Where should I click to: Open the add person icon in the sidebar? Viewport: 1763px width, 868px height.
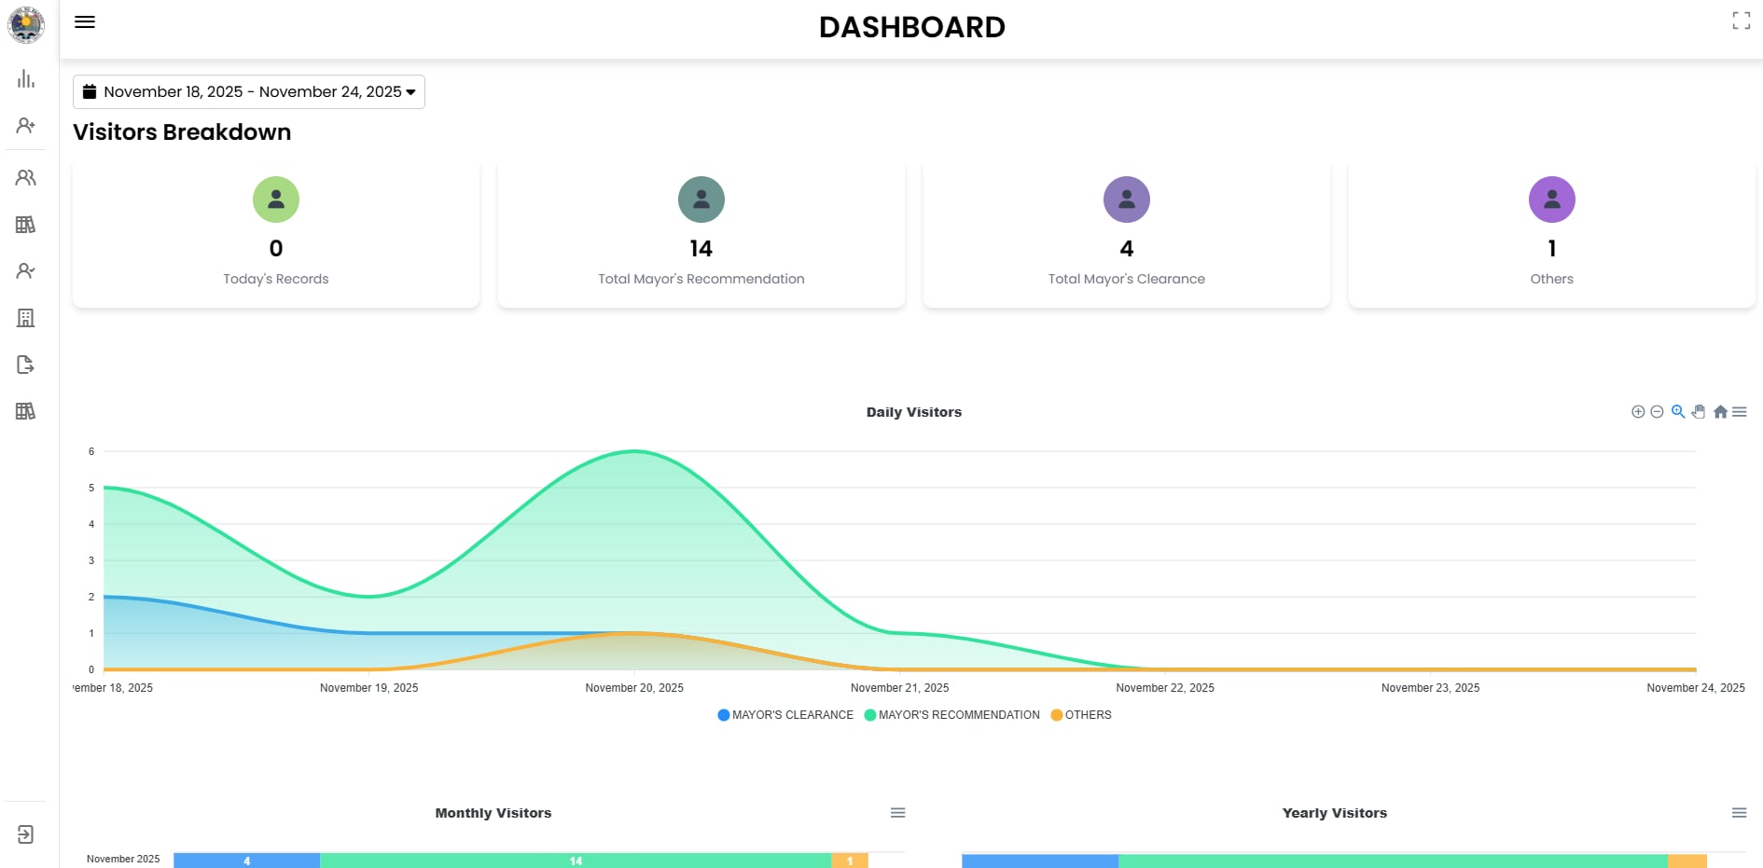point(25,124)
